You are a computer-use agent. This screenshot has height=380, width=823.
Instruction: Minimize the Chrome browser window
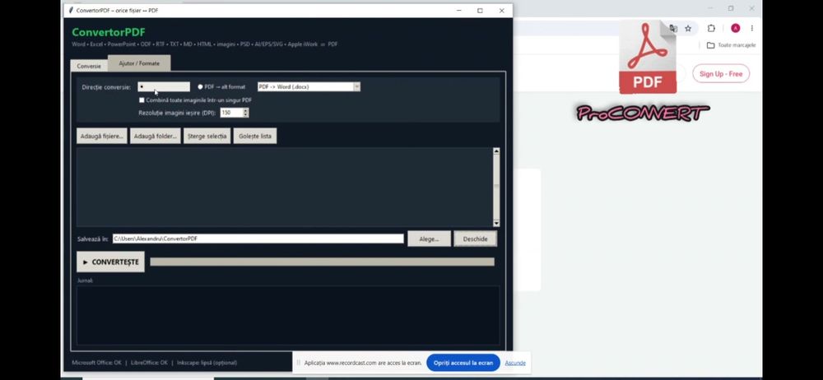click(x=711, y=8)
